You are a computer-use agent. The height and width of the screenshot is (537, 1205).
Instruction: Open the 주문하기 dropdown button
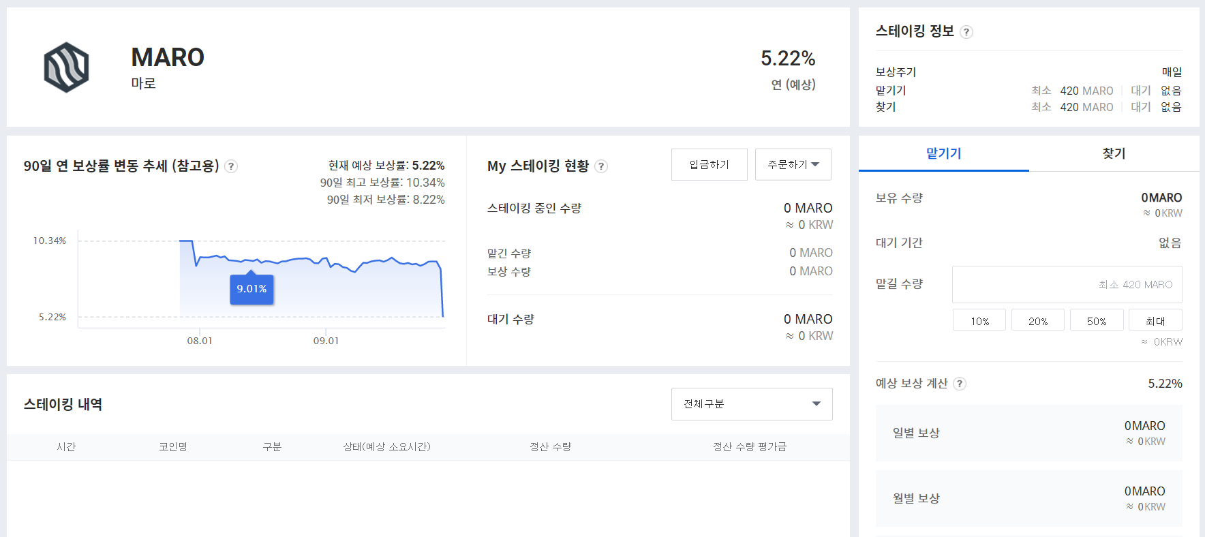click(x=793, y=164)
